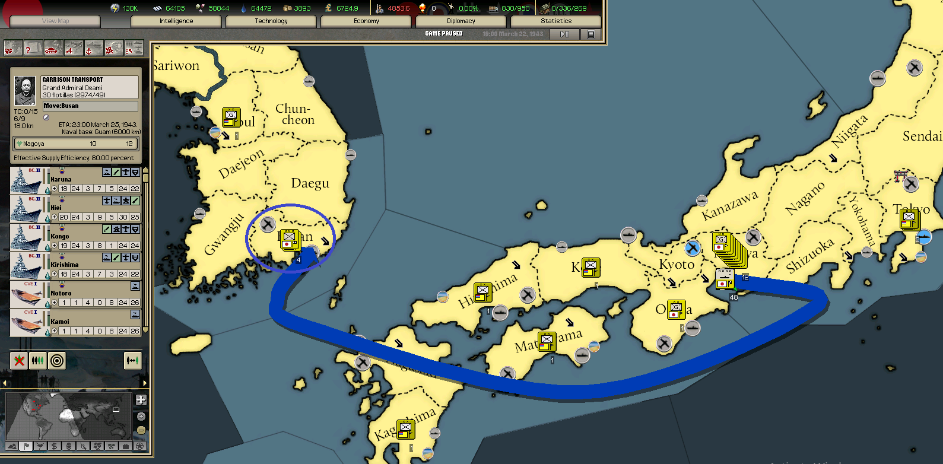Open the Diplomacy tab
This screenshot has height=464, width=943.
coord(461,21)
